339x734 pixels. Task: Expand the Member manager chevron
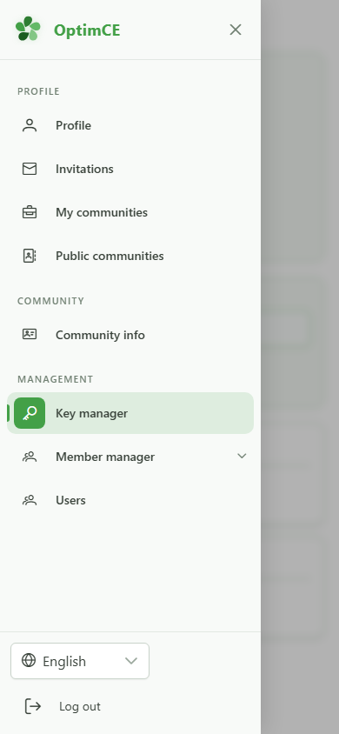(242, 456)
